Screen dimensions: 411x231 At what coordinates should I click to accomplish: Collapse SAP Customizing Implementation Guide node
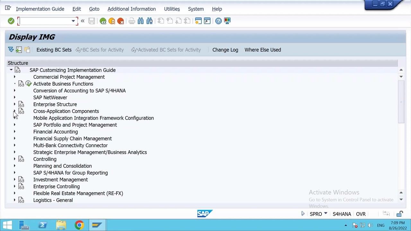[x=11, y=70]
